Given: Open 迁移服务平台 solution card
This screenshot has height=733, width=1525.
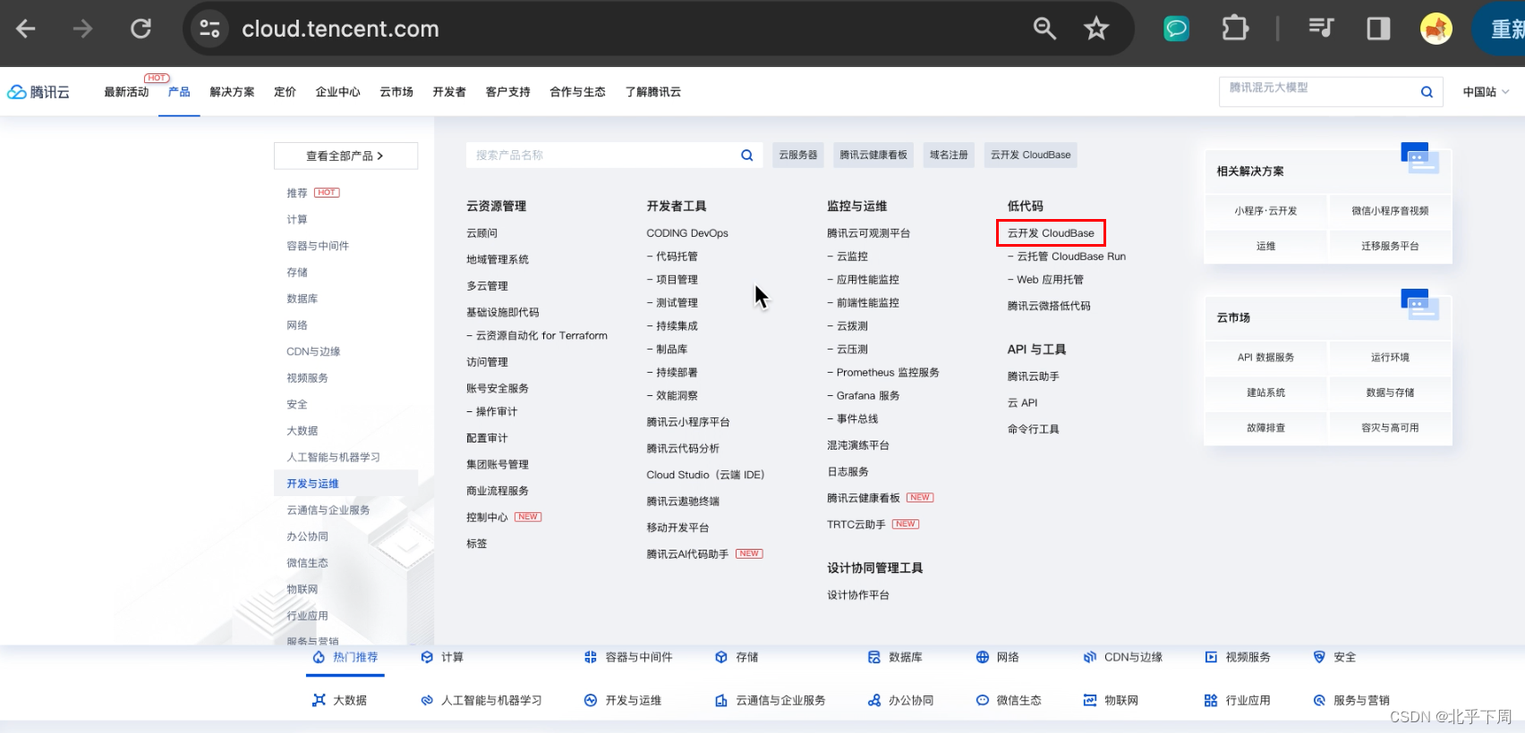Looking at the screenshot, I should (1390, 246).
